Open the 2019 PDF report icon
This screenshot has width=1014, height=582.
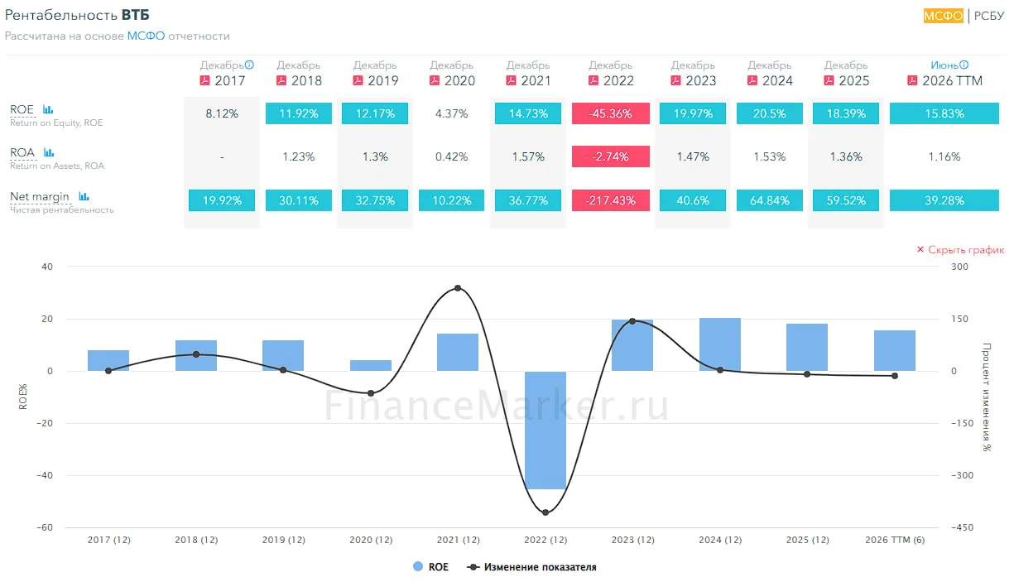tap(358, 80)
